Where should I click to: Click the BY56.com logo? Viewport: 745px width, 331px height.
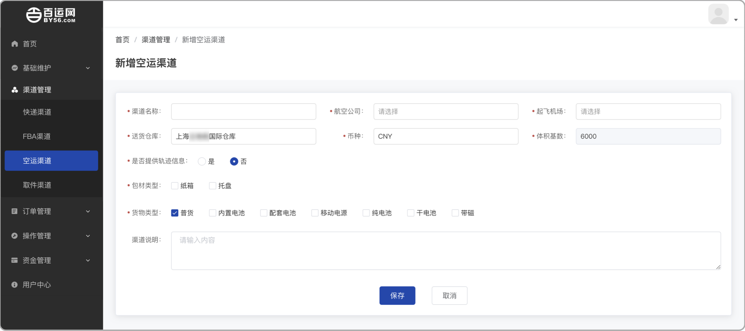pyautogui.click(x=51, y=15)
